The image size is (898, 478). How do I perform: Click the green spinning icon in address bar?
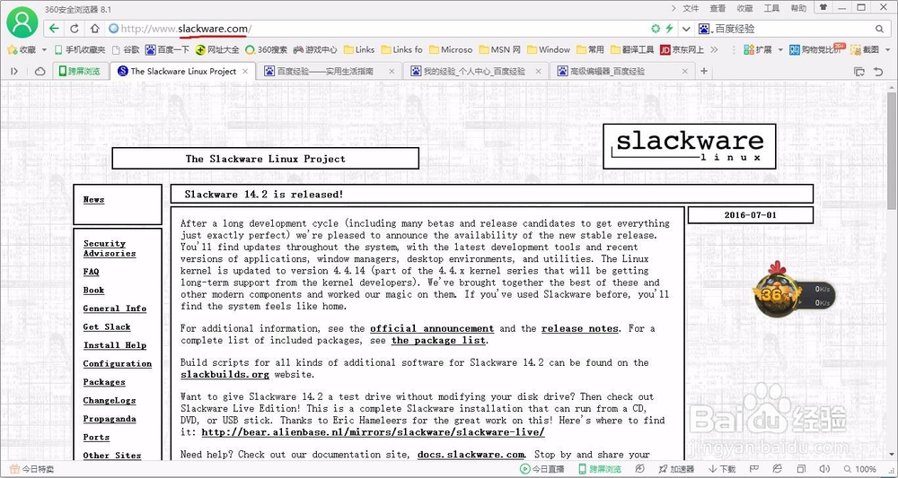656,29
